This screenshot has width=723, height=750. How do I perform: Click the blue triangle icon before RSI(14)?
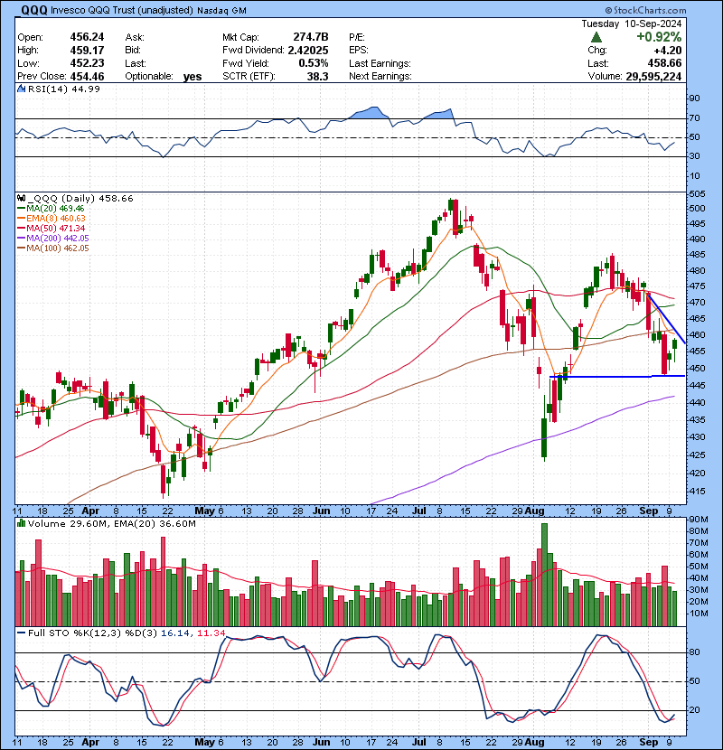click(x=20, y=90)
